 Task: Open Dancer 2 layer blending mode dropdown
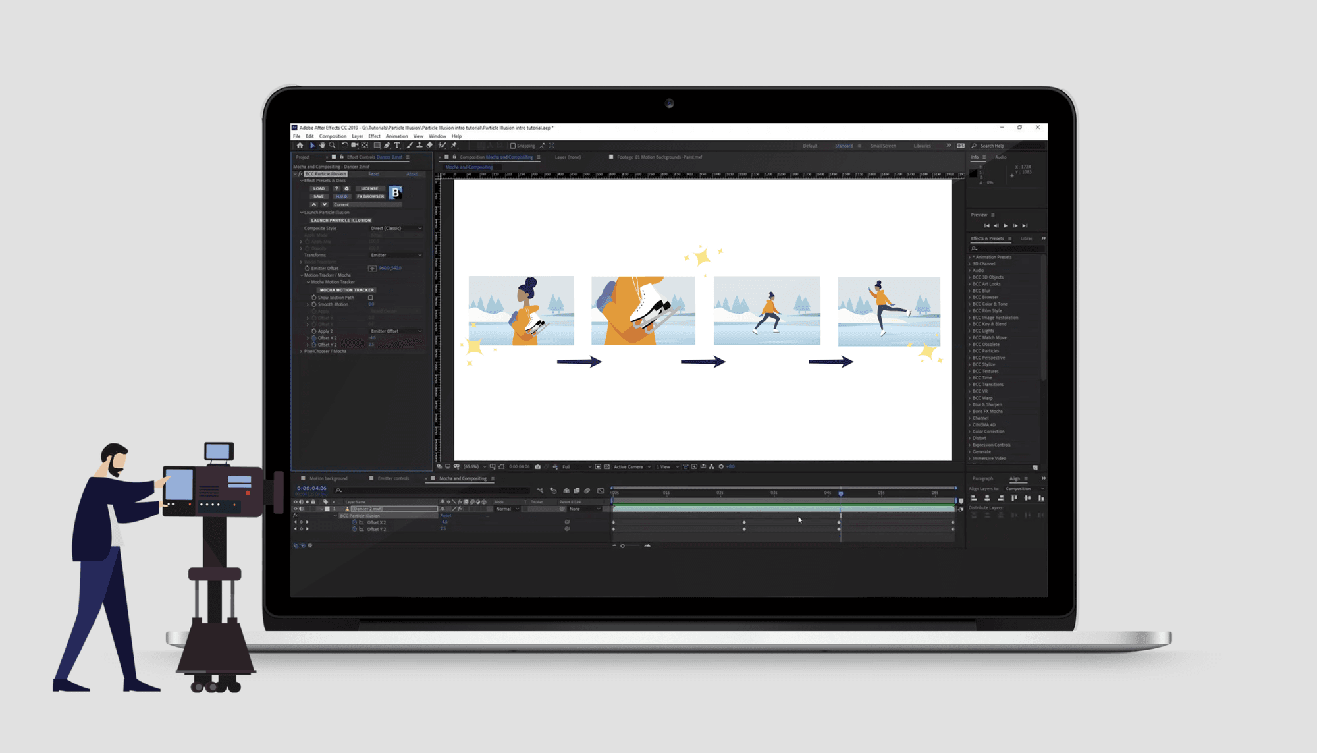507,509
